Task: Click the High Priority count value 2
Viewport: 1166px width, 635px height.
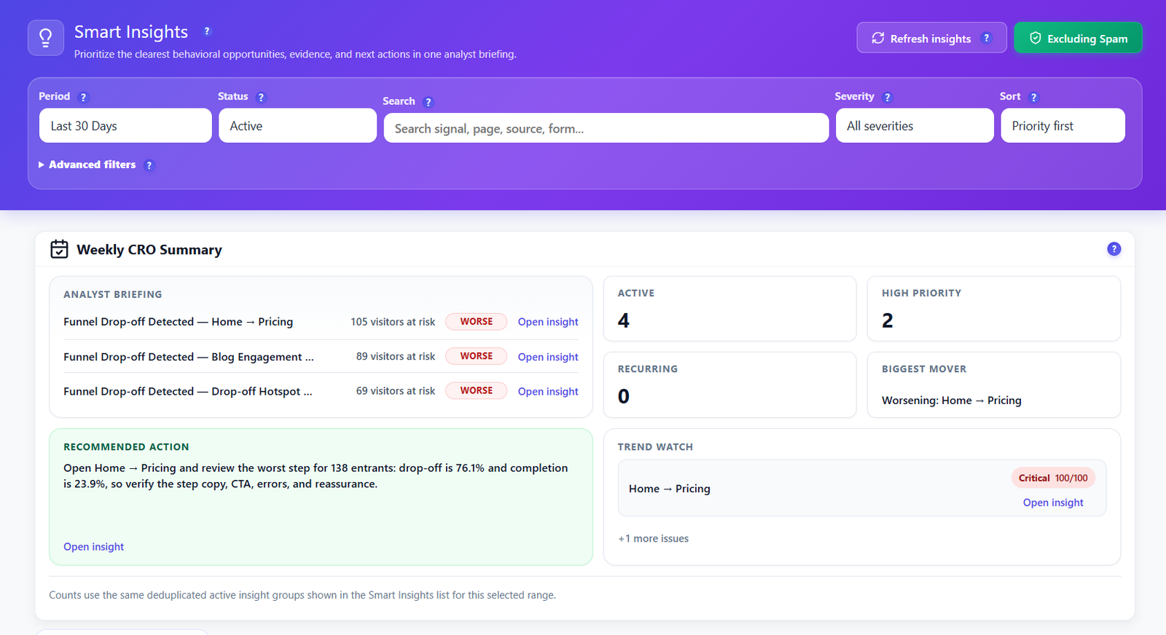Action: 888,320
